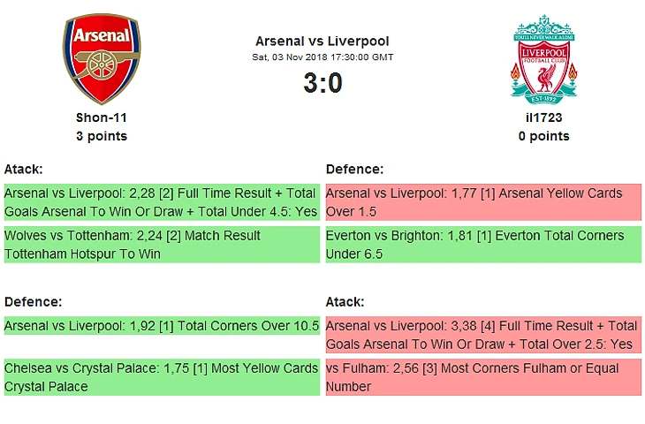This screenshot has height=424, width=645.
Task: Select the Arsenal Win Or Draw Over 2.5 bet
Action: (482, 335)
